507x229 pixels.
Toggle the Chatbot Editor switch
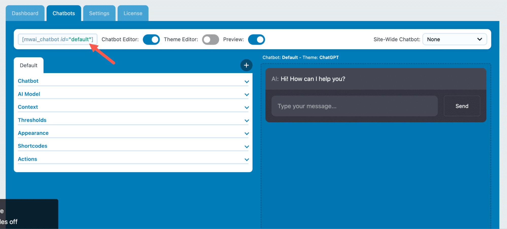[x=151, y=39]
